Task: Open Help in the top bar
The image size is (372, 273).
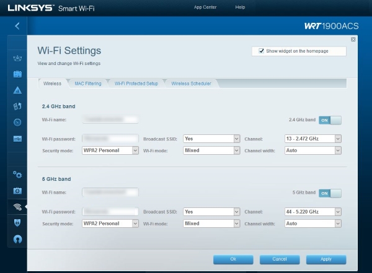Action: coord(240,7)
